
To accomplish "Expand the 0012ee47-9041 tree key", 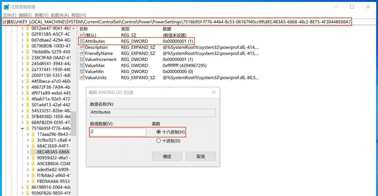I will (x=22, y=29).
